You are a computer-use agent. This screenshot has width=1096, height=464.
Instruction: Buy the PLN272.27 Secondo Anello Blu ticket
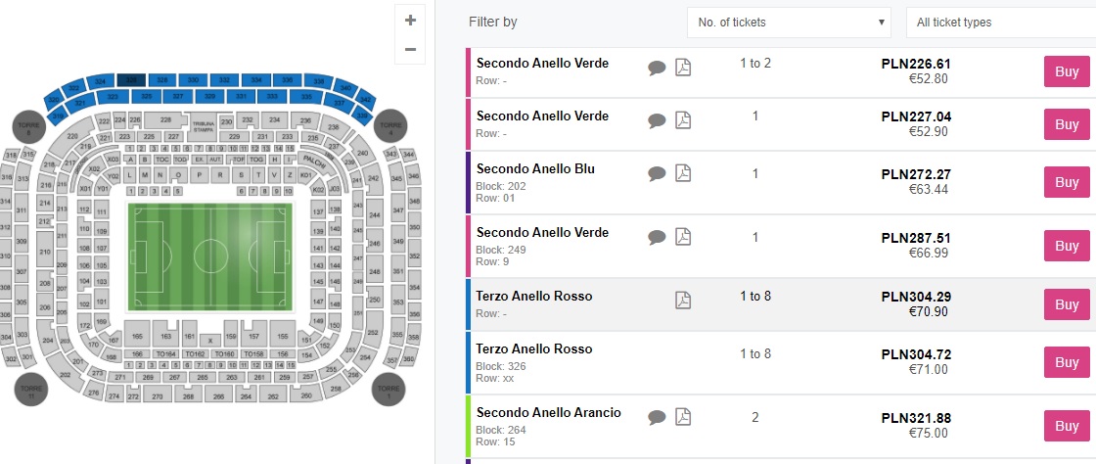(x=1067, y=182)
